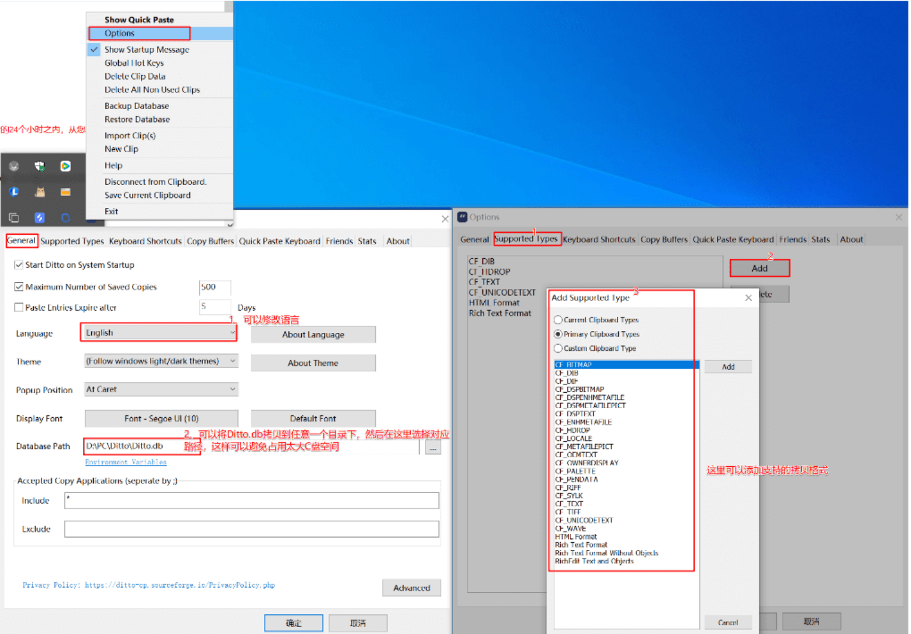This screenshot has width=911, height=634.
Task: Open the Popup Position dropdown
Action: pyautogui.click(x=161, y=390)
